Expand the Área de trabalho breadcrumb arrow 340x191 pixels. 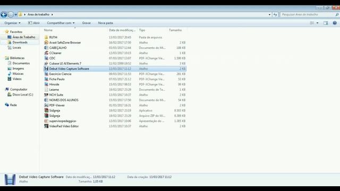(x=52, y=14)
